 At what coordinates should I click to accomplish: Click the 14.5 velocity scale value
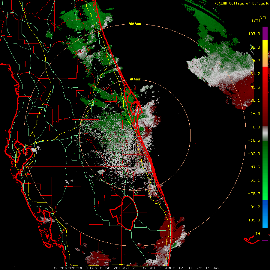point(255,114)
